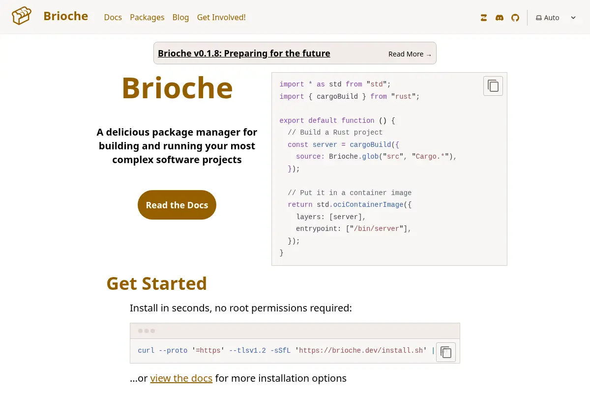This screenshot has height=393, width=590.
Task: Open the Docs navigation item
Action: 113,17
